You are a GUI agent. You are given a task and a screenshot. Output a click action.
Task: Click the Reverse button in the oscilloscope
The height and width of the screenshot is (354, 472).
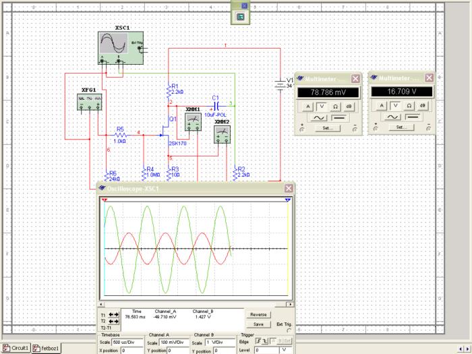tap(258, 315)
